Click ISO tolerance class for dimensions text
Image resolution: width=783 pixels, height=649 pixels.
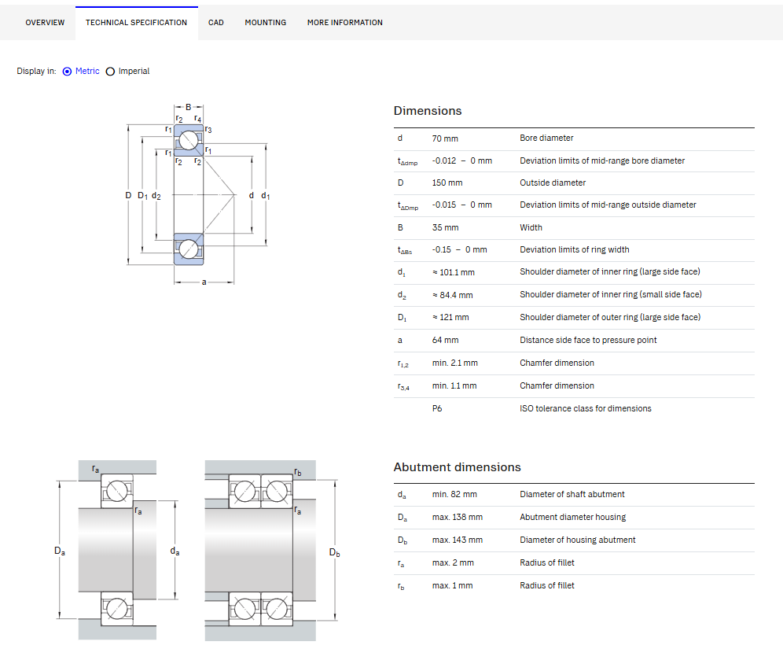(x=585, y=409)
